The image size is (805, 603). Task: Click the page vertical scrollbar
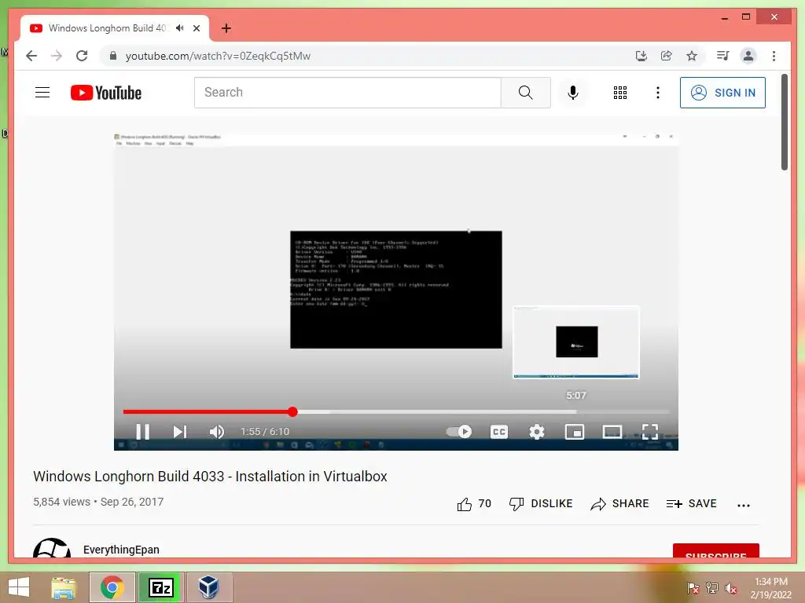click(784, 122)
